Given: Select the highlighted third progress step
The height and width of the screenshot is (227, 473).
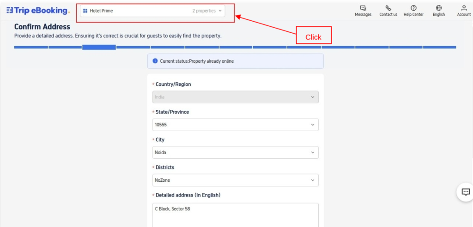Looking at the screenshot, I should pyautogui.click(x=99, y=47).
